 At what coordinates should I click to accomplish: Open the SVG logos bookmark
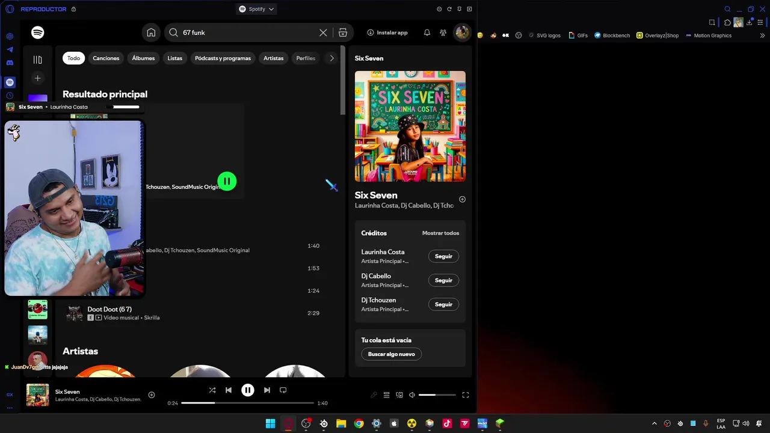coord(544,35)
